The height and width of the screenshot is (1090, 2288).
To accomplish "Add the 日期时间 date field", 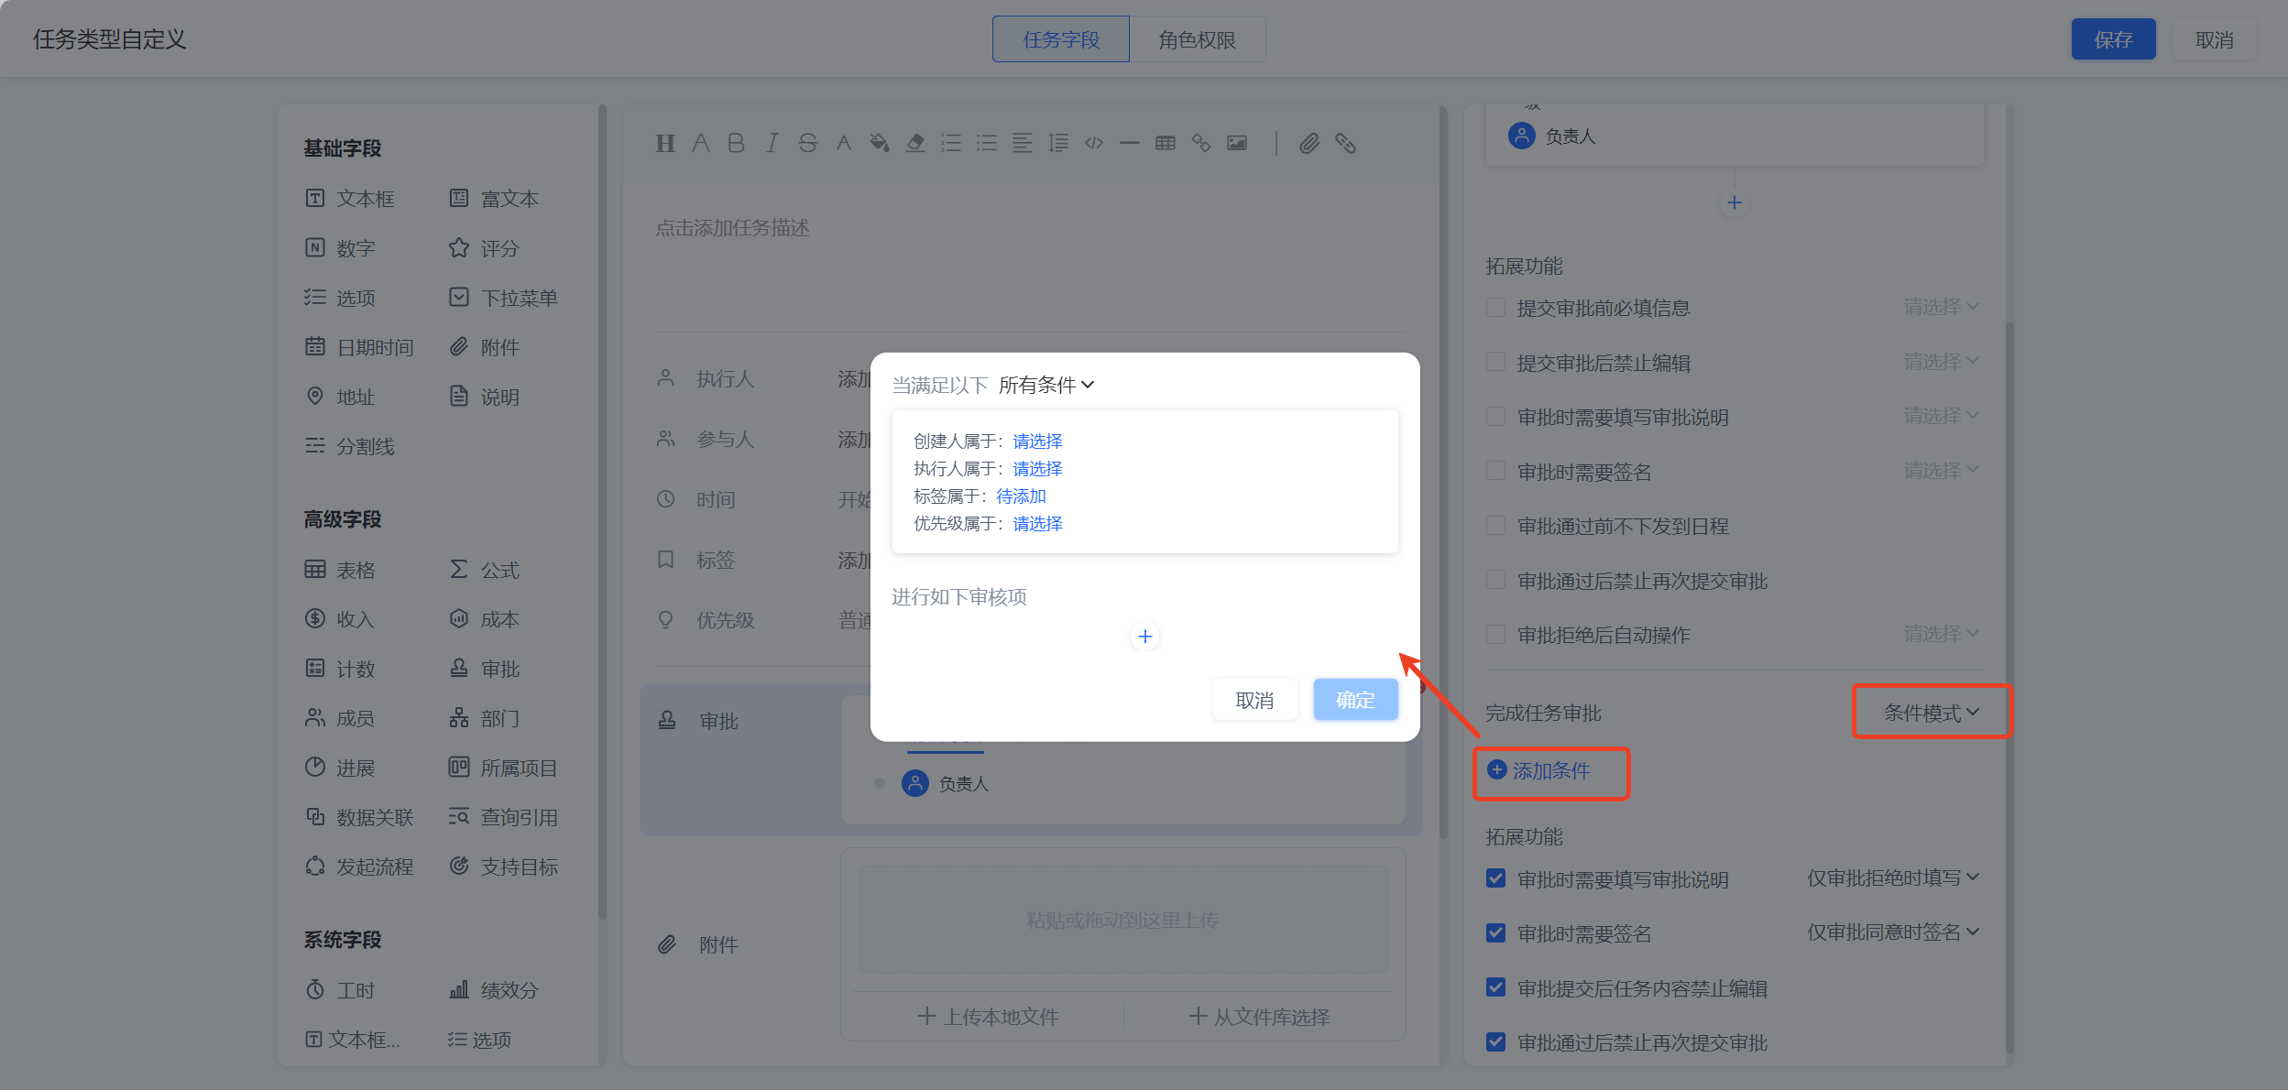I will [x=359, y=347].
